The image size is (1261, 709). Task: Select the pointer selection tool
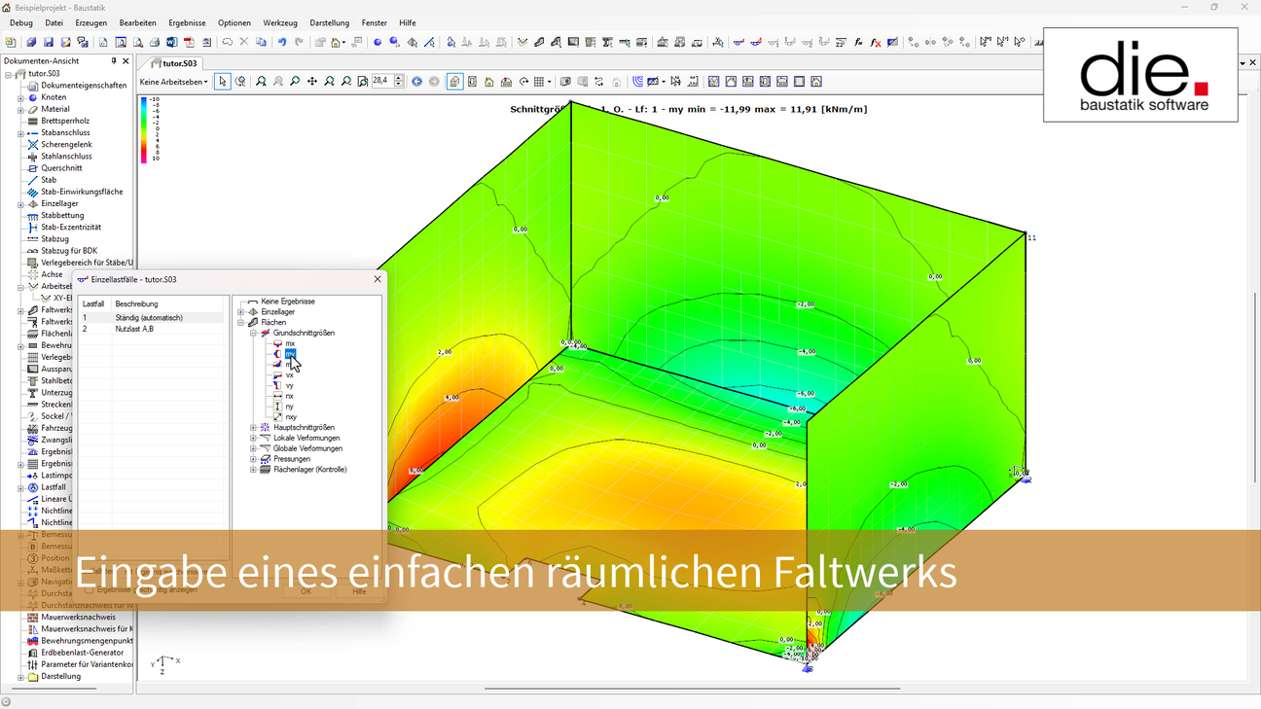click(x=223, y=82)
